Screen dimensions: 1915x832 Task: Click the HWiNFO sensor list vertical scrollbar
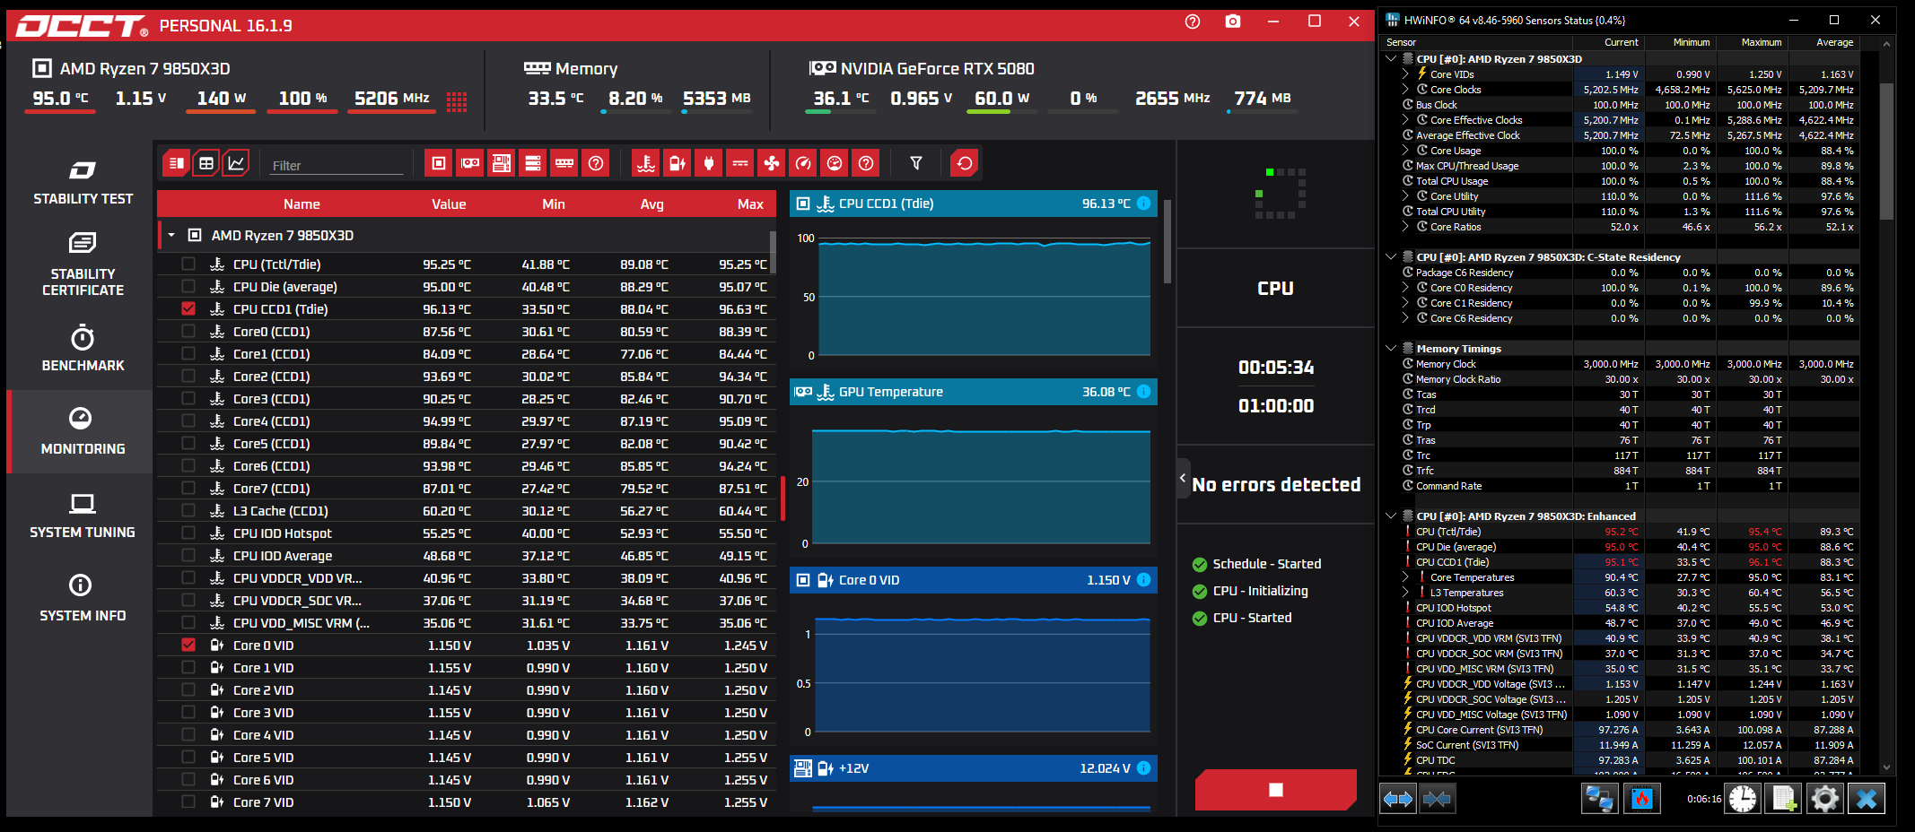point(1886,151)
